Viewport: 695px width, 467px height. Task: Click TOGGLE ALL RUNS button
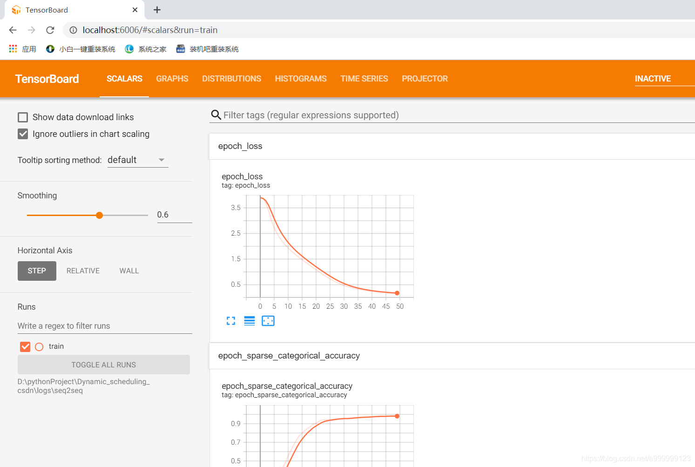tap(104, 365)
